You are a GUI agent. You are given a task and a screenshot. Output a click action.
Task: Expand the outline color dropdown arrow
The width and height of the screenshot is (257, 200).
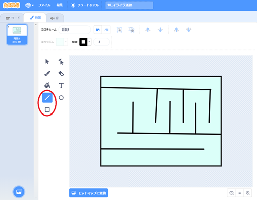89,42
